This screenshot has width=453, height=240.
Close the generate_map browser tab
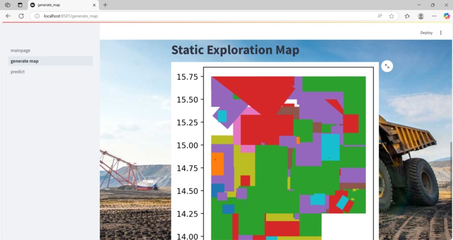(94, 5)
